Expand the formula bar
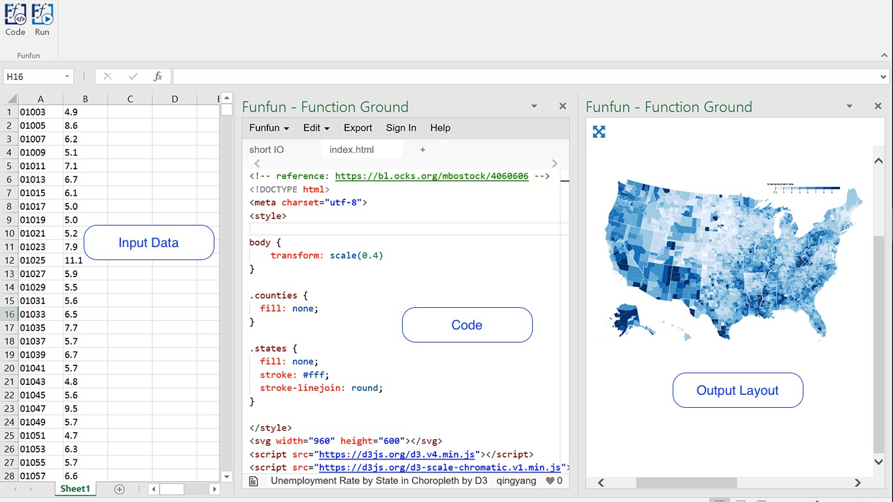 (x=884, y=76)
